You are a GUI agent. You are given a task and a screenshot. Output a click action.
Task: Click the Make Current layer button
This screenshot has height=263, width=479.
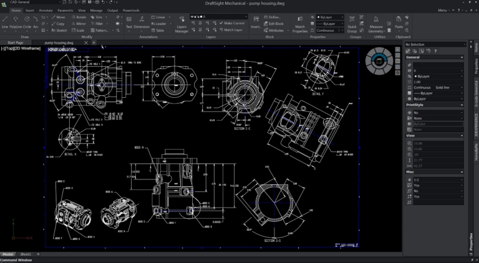[232, 23]
